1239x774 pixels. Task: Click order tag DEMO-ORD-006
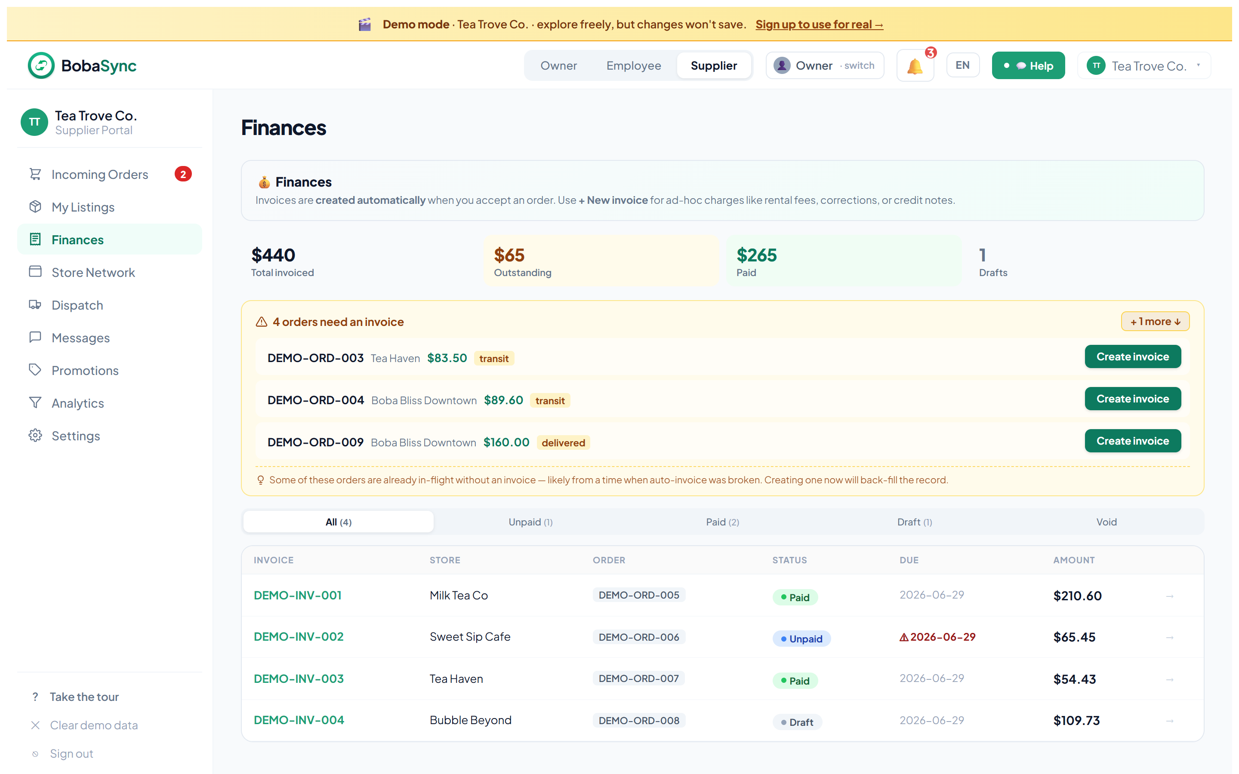tap(639, 637)
